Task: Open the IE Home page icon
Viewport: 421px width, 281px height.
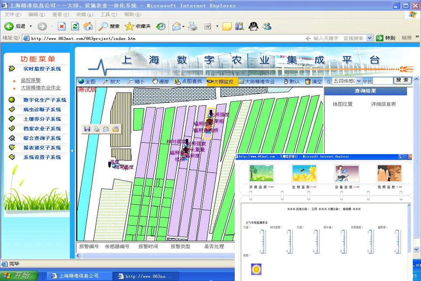Action: [x=88, y=26]
